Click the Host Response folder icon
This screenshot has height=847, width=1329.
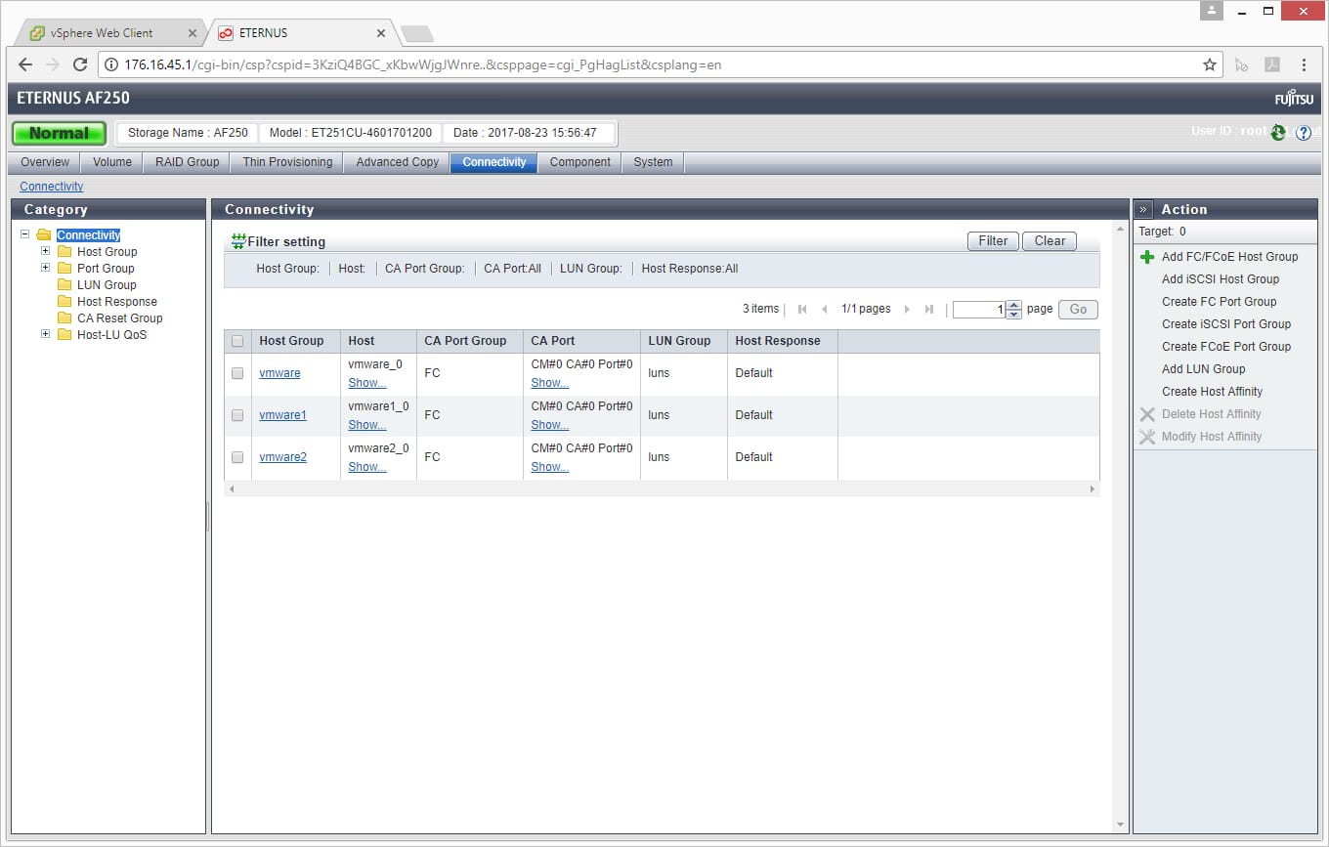(x=64, y=301)
